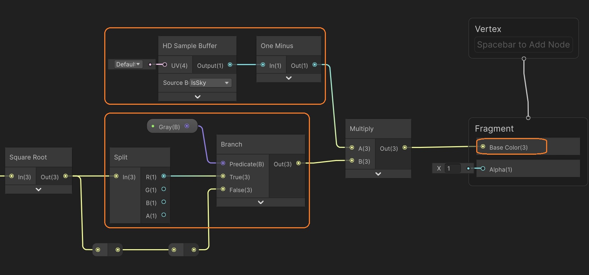This screenshot has width=589, height=275.
Task: Select the Vertex context title
Action: (x=488, y=29)
